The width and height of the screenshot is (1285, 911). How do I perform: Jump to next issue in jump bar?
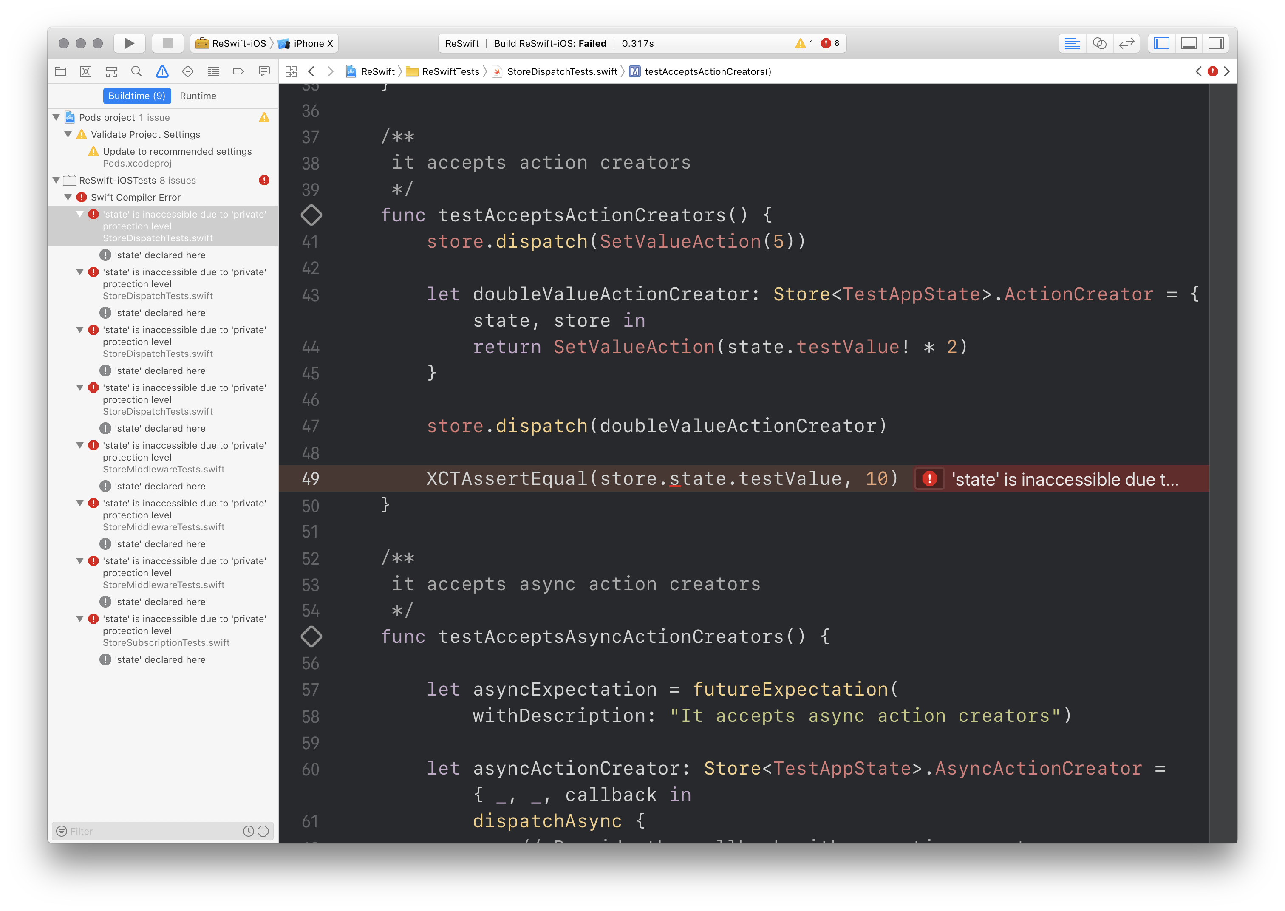(x=1227, y=71)
